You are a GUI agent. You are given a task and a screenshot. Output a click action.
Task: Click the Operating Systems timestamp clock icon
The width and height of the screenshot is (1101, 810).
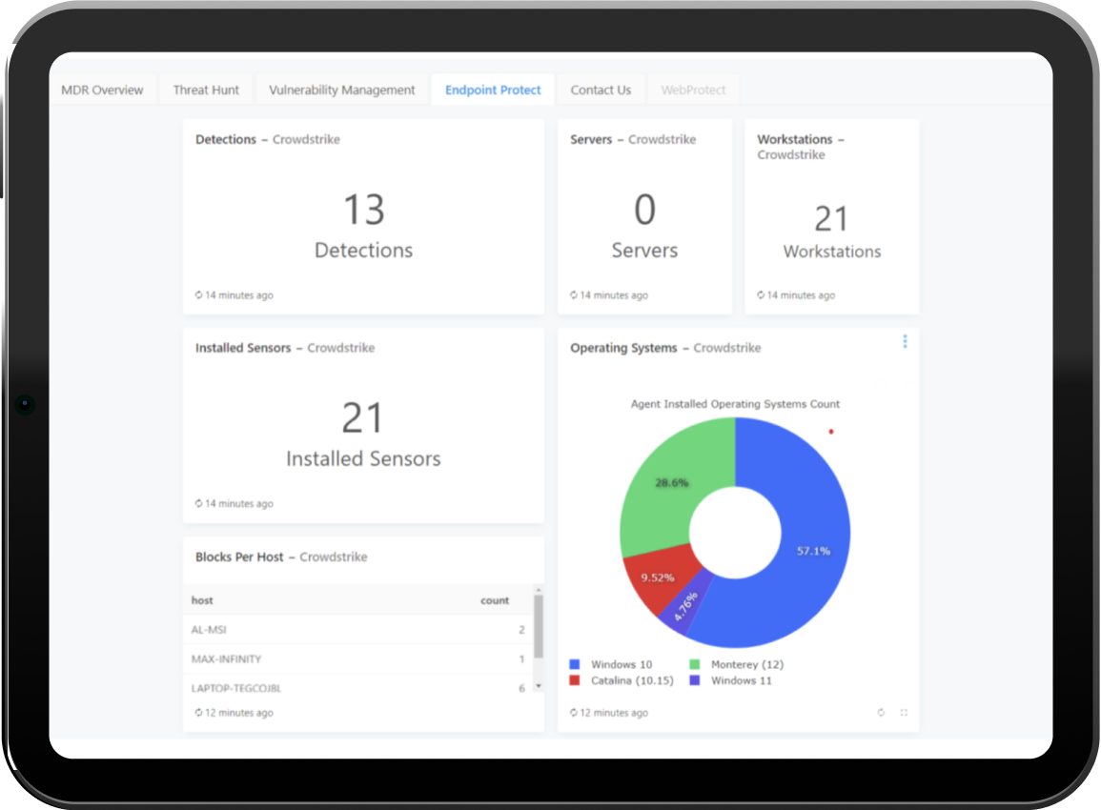[x=574, y=713]
